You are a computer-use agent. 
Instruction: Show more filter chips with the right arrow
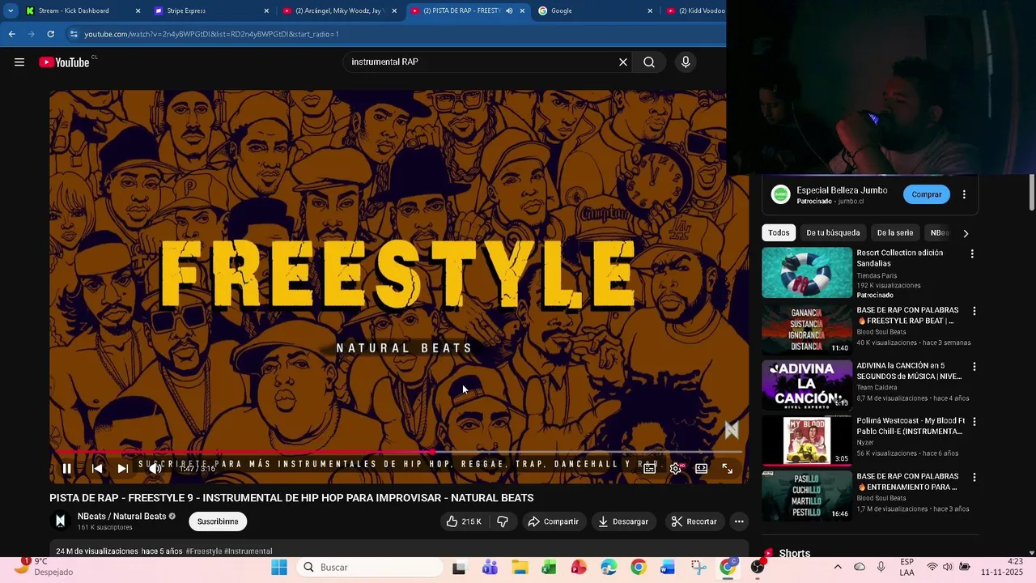tap(966, 233)
